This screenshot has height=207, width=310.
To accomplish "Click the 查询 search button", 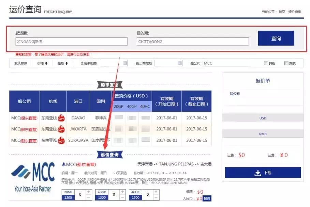I will [x=276, y=38].
